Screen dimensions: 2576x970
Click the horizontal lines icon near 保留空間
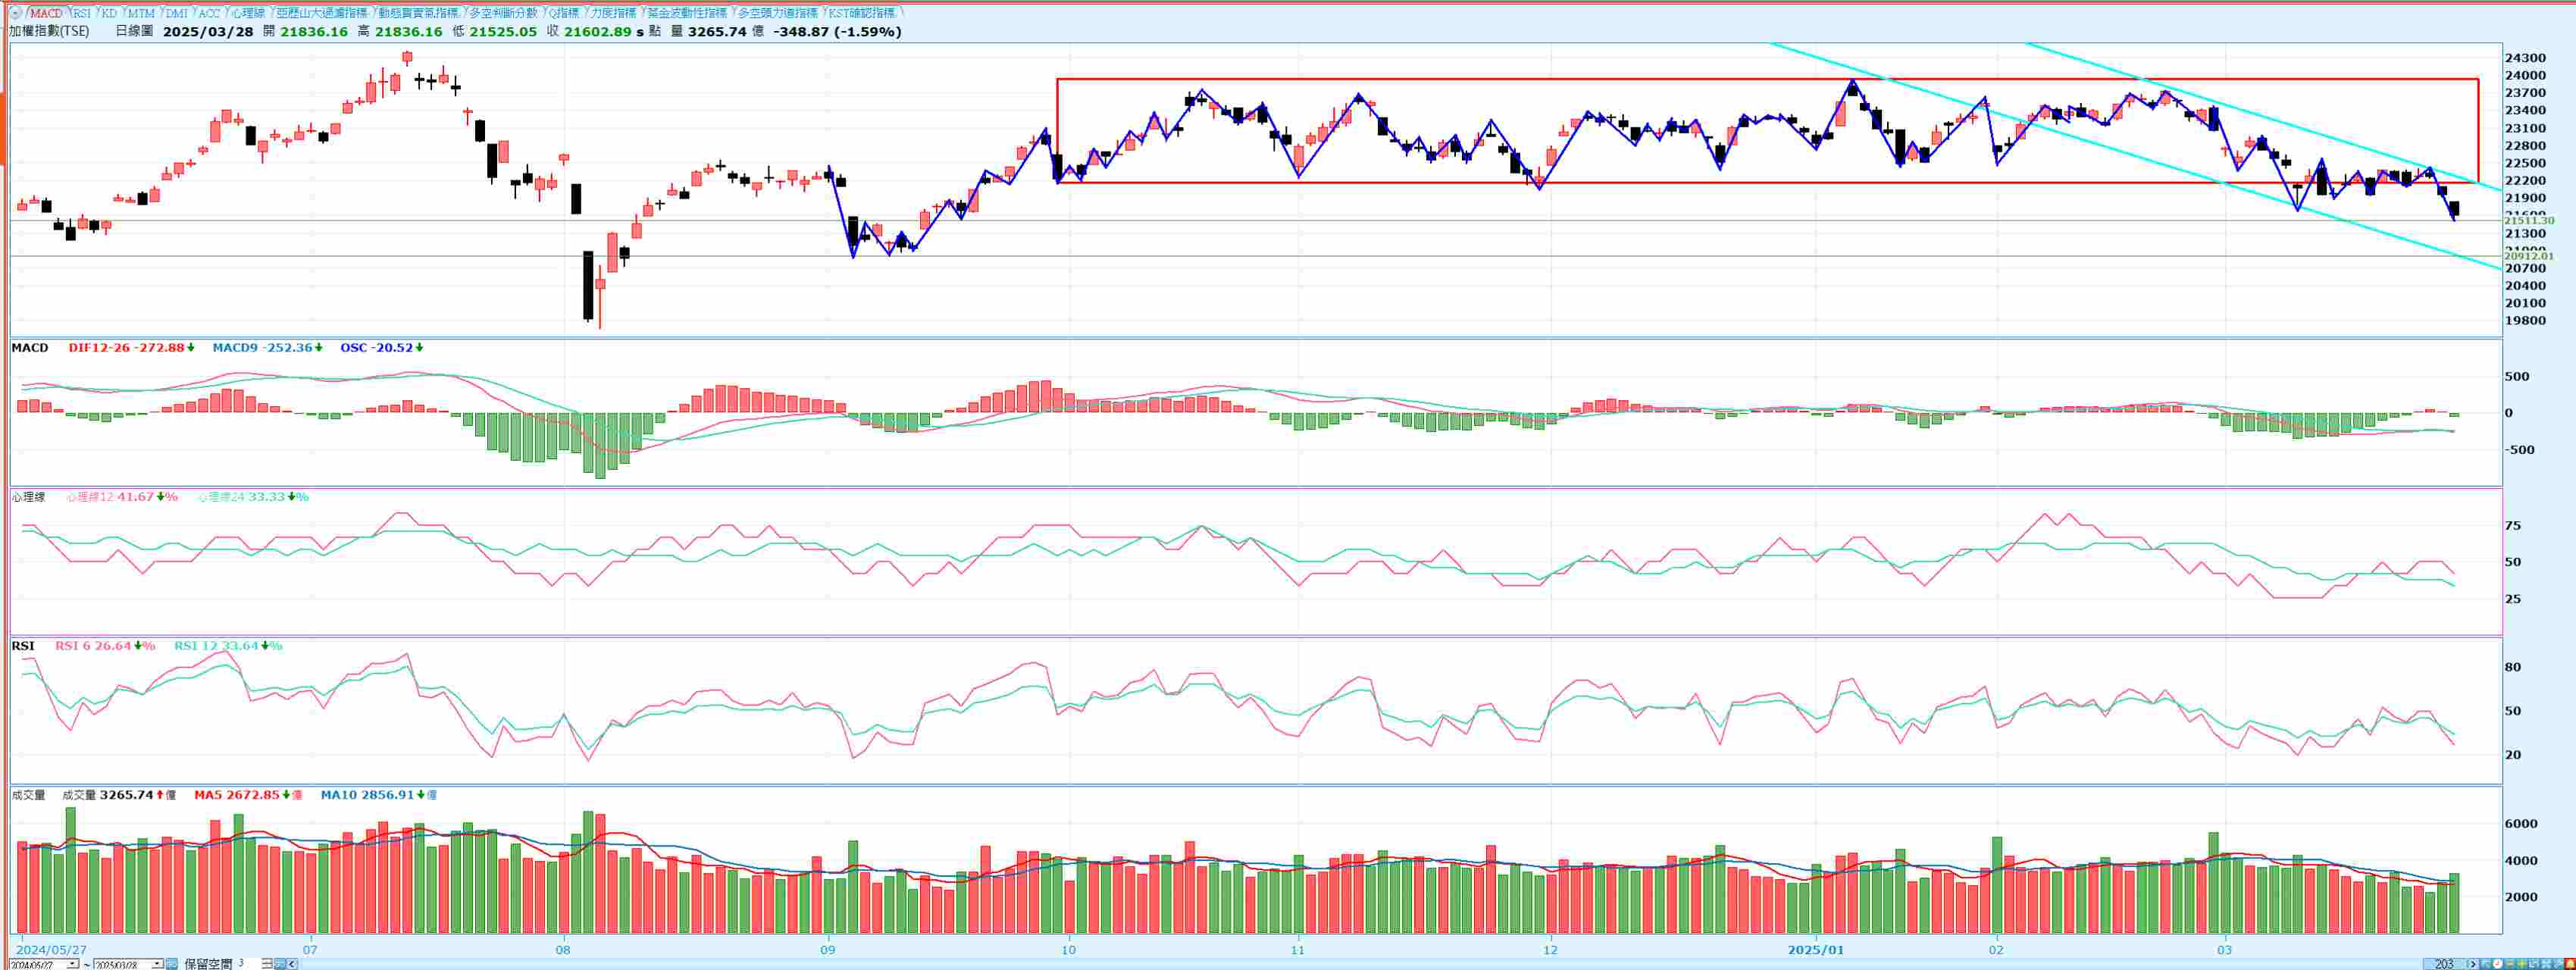[x=267, y=964]
